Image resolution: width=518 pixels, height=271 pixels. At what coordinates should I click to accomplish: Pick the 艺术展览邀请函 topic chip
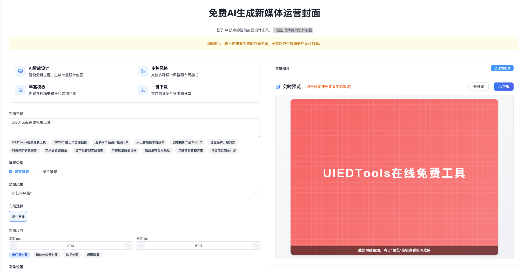tap(56, 151)
